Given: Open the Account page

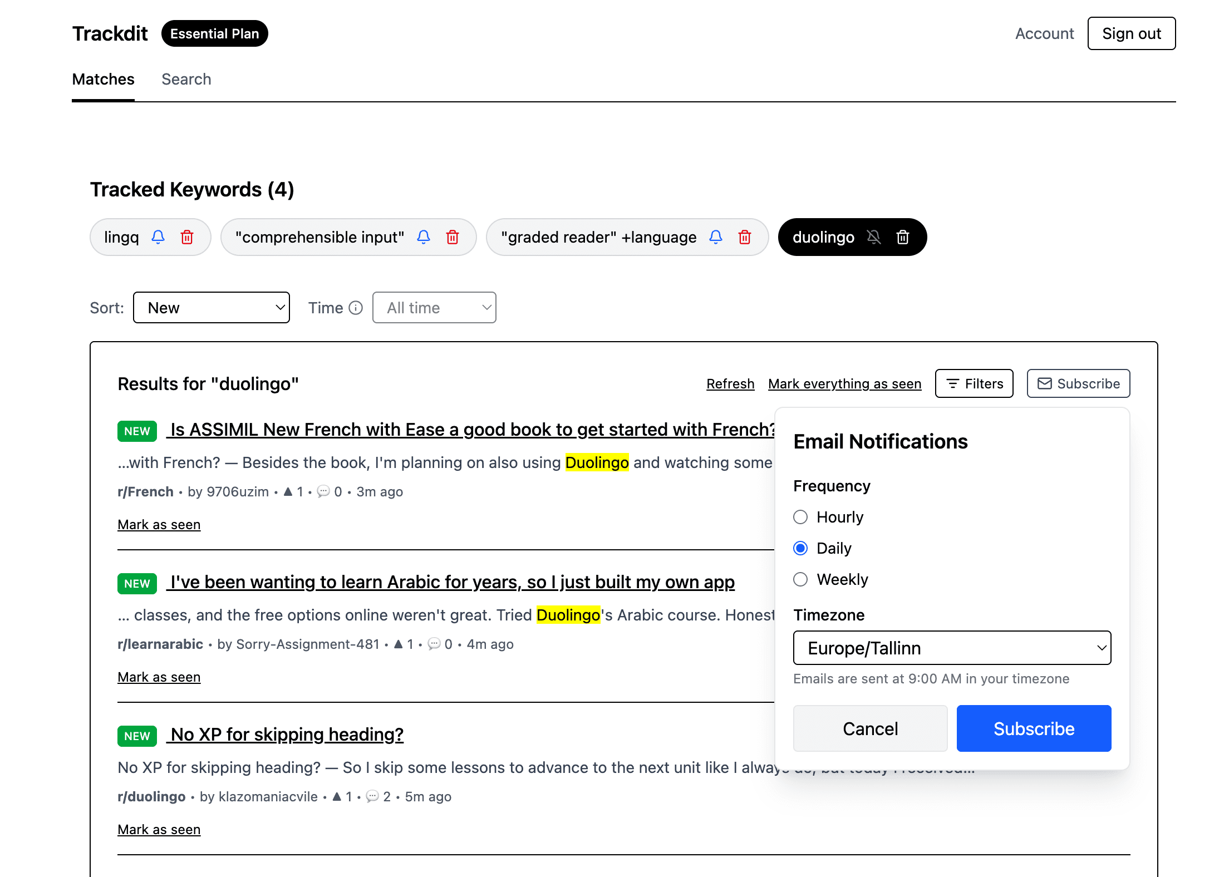Looking at the screenshot, I should pyautogui.click(x=1044, y=33).
